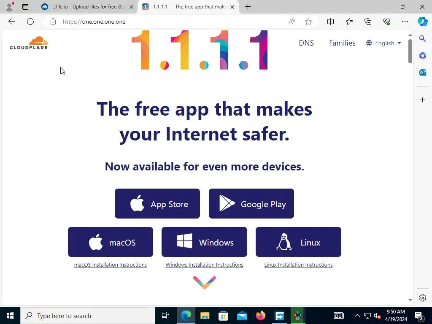
Task: Customize sidebar with the plus icon
Action: (x=422, y=100)
